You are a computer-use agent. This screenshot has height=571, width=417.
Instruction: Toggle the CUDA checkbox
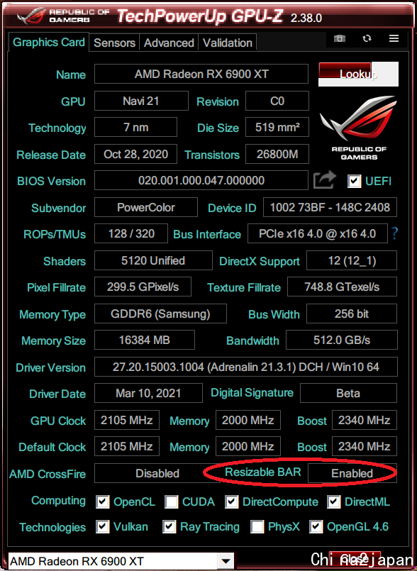click(x=172, y=501)
